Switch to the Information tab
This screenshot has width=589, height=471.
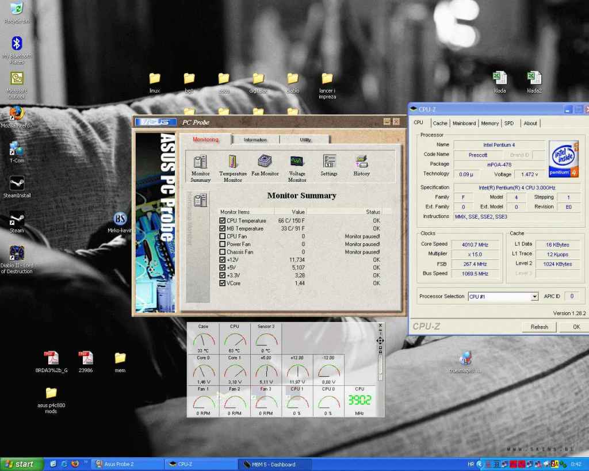coord(255,140)
